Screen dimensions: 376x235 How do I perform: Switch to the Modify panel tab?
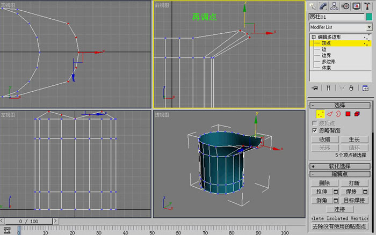click(x=323, y=6)
